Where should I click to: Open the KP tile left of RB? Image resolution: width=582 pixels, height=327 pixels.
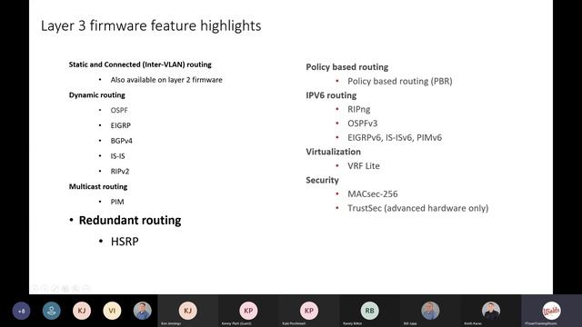[x=309, y=311]
